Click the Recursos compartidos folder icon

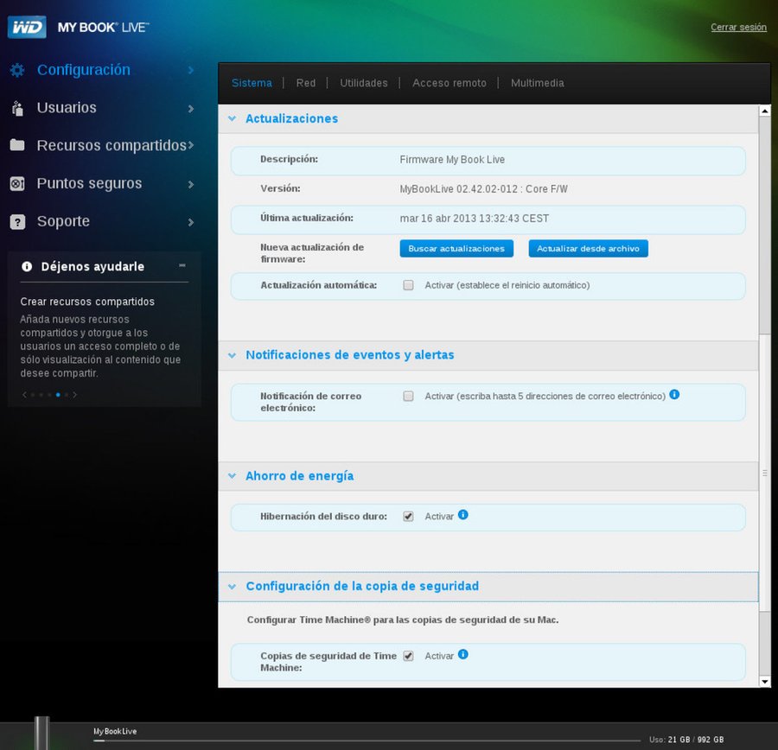(x=17, y=145)
